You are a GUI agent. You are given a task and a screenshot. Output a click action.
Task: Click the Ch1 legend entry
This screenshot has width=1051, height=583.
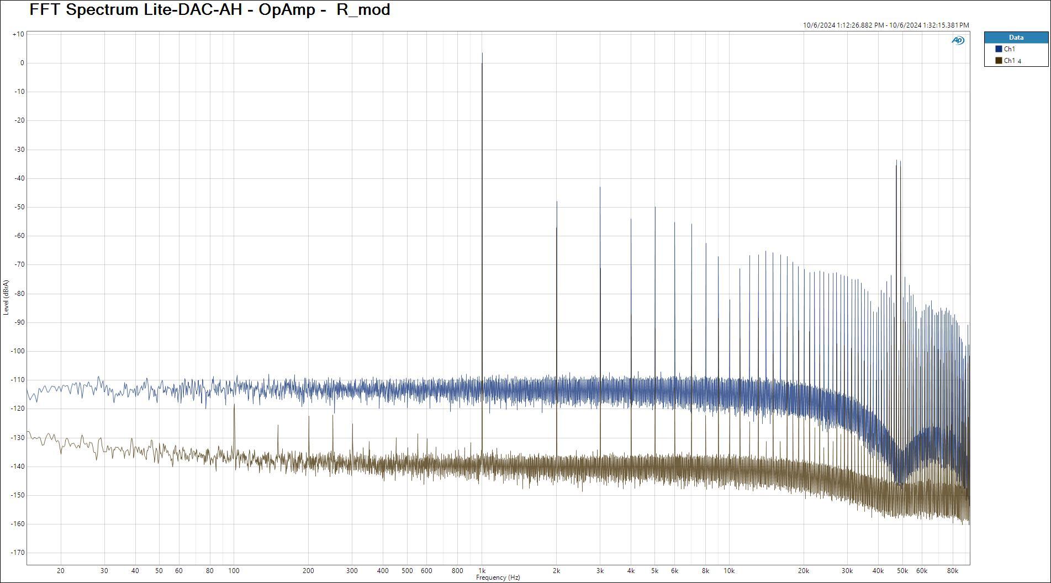point(1009,49)
